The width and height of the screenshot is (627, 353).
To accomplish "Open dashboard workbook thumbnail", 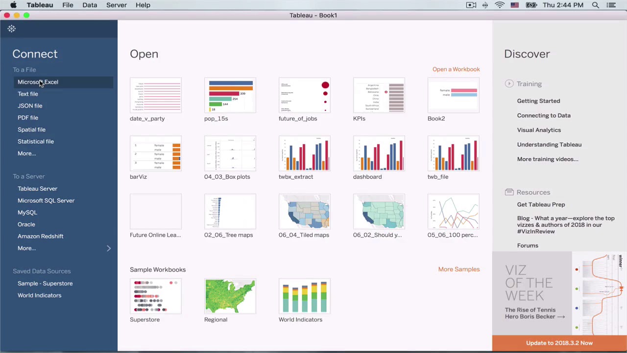I will pyautogui.click(x=379, y=153).
